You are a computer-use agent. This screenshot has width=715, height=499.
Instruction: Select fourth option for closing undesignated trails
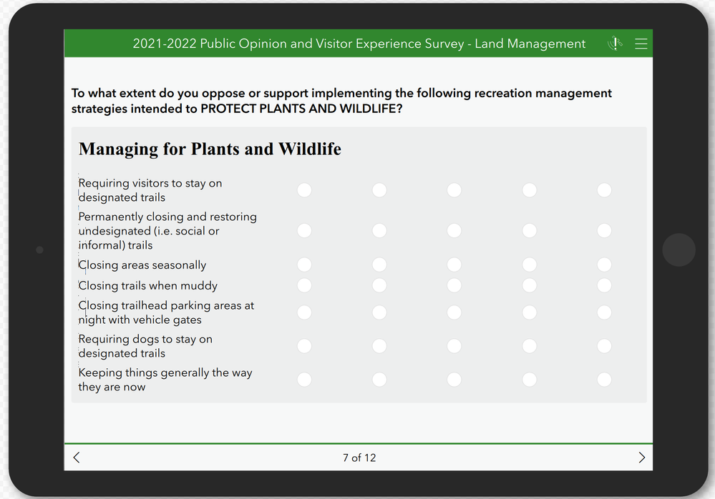pyautogui.click(x=530, y=231)
